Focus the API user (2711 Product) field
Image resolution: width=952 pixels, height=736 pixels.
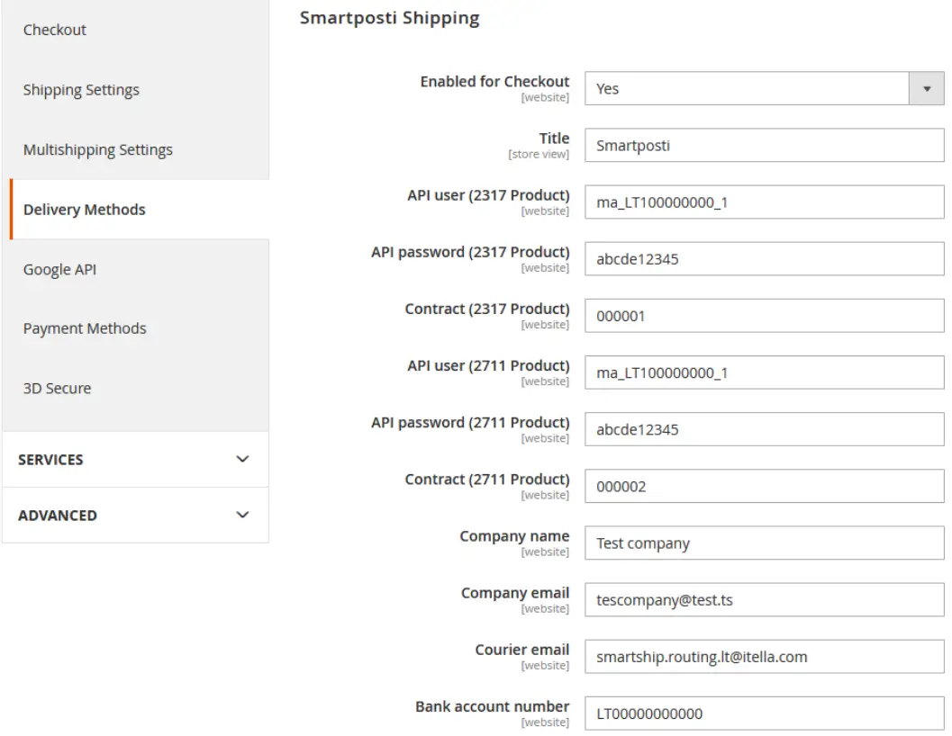pyautogui.click(x=765, y=372)
